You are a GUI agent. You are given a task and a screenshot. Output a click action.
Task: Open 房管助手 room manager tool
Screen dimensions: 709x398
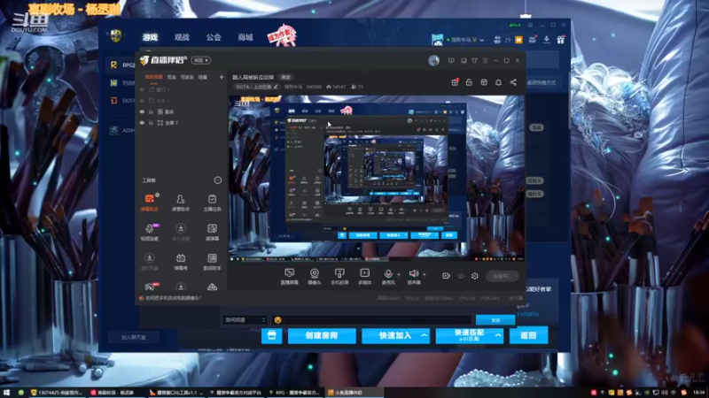(181, 203)
